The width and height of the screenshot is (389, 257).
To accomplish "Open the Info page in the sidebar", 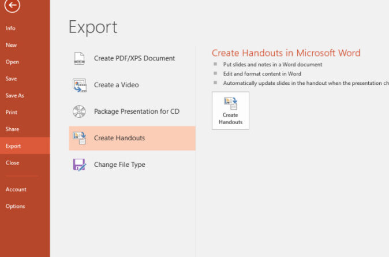I will point(10,28).
